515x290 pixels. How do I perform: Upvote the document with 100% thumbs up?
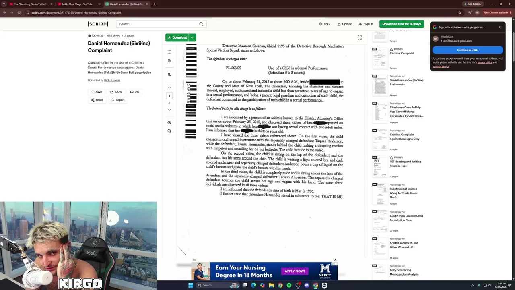point(116,92)
